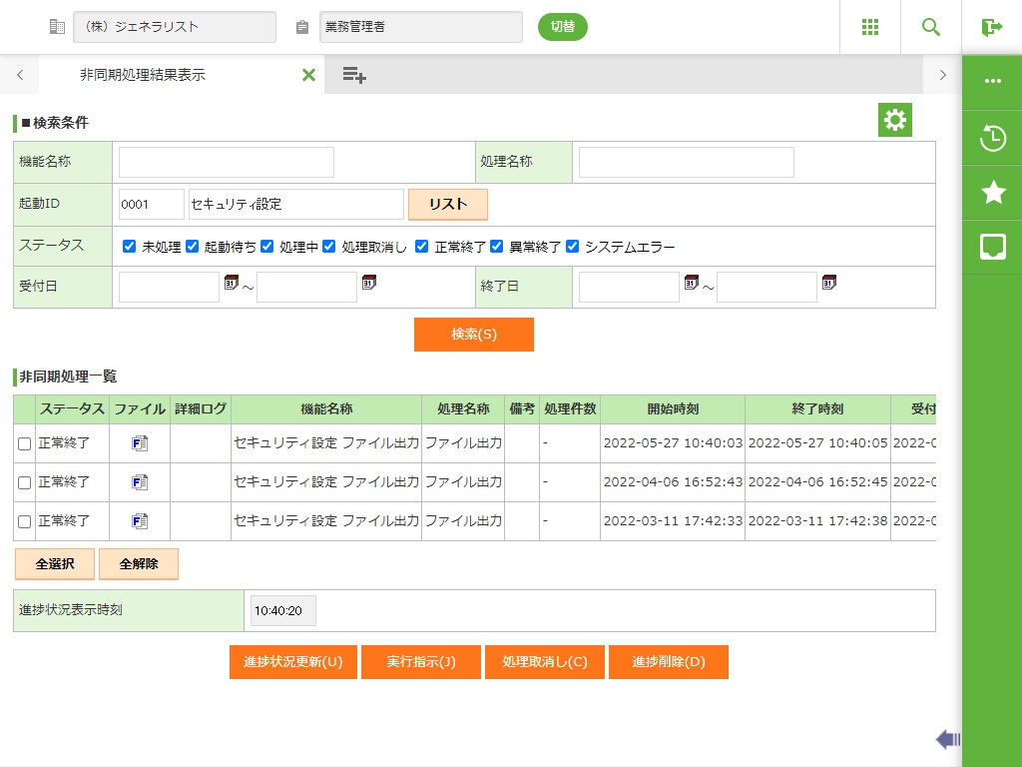Close the 非同期処理結果表示 tab

308,75
